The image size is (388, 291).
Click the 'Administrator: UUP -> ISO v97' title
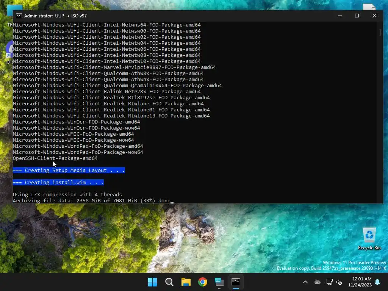[55, 16]
